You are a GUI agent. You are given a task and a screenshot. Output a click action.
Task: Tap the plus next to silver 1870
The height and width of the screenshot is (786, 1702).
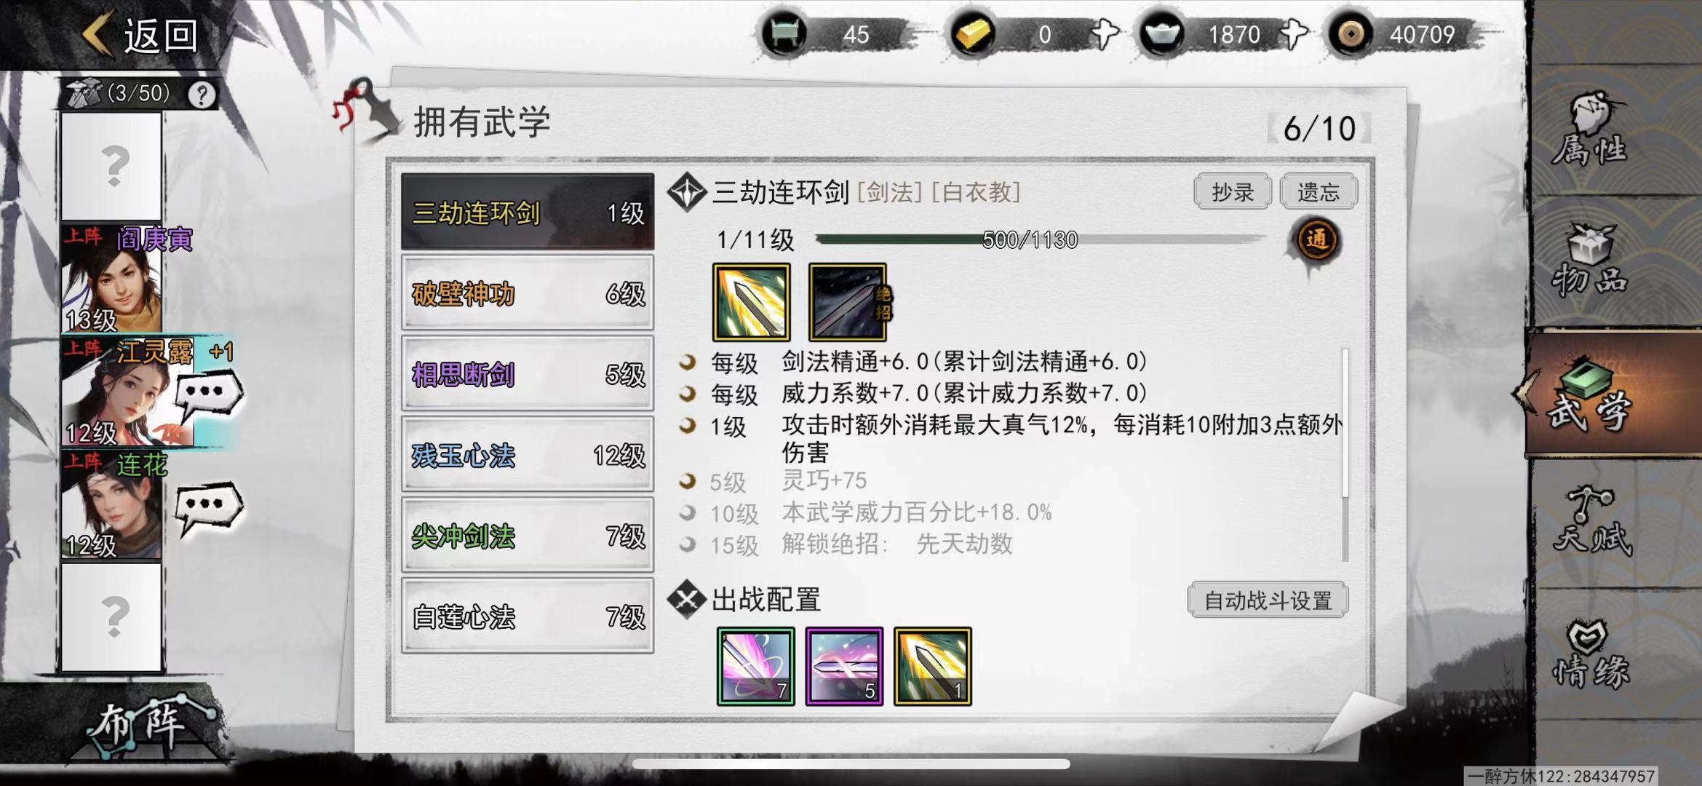tap(1294, 34)
